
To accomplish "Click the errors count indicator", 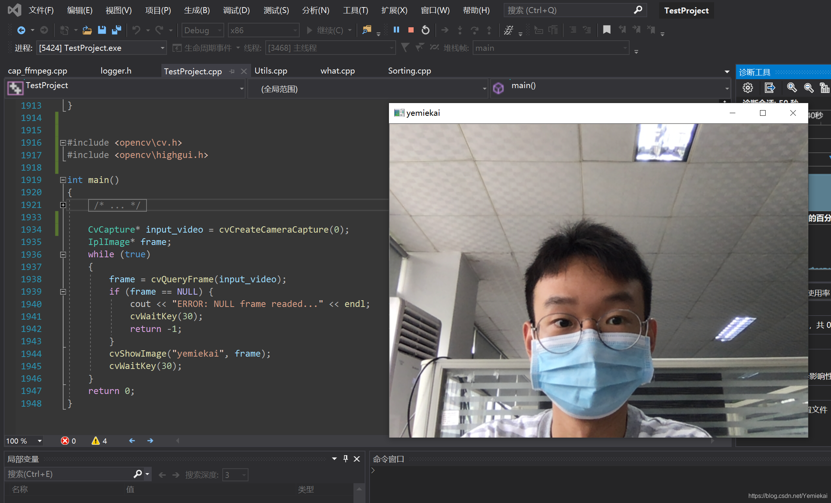I will pos(68,441).
